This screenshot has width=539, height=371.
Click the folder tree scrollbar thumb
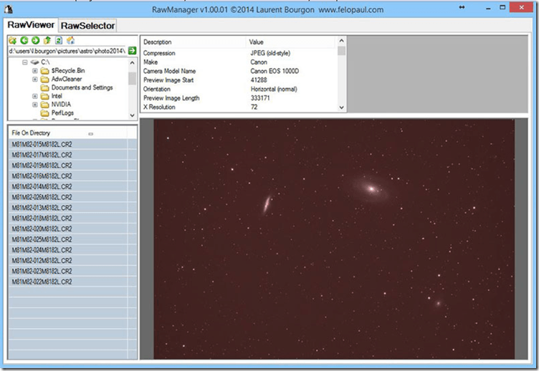pyautogui.click(x=133, y=78)
